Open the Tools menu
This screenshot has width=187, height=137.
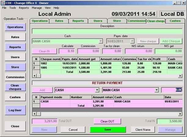pos(13,8)
